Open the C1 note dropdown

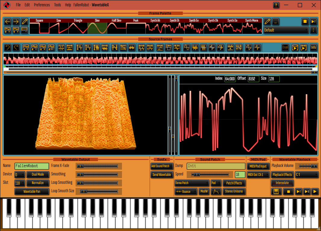click(307, 174)
